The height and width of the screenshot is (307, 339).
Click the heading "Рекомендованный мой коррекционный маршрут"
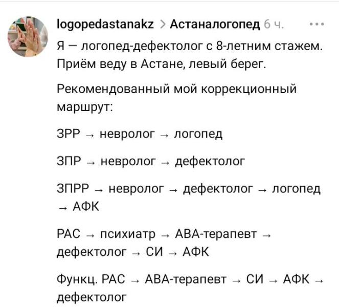pos(177,89)
